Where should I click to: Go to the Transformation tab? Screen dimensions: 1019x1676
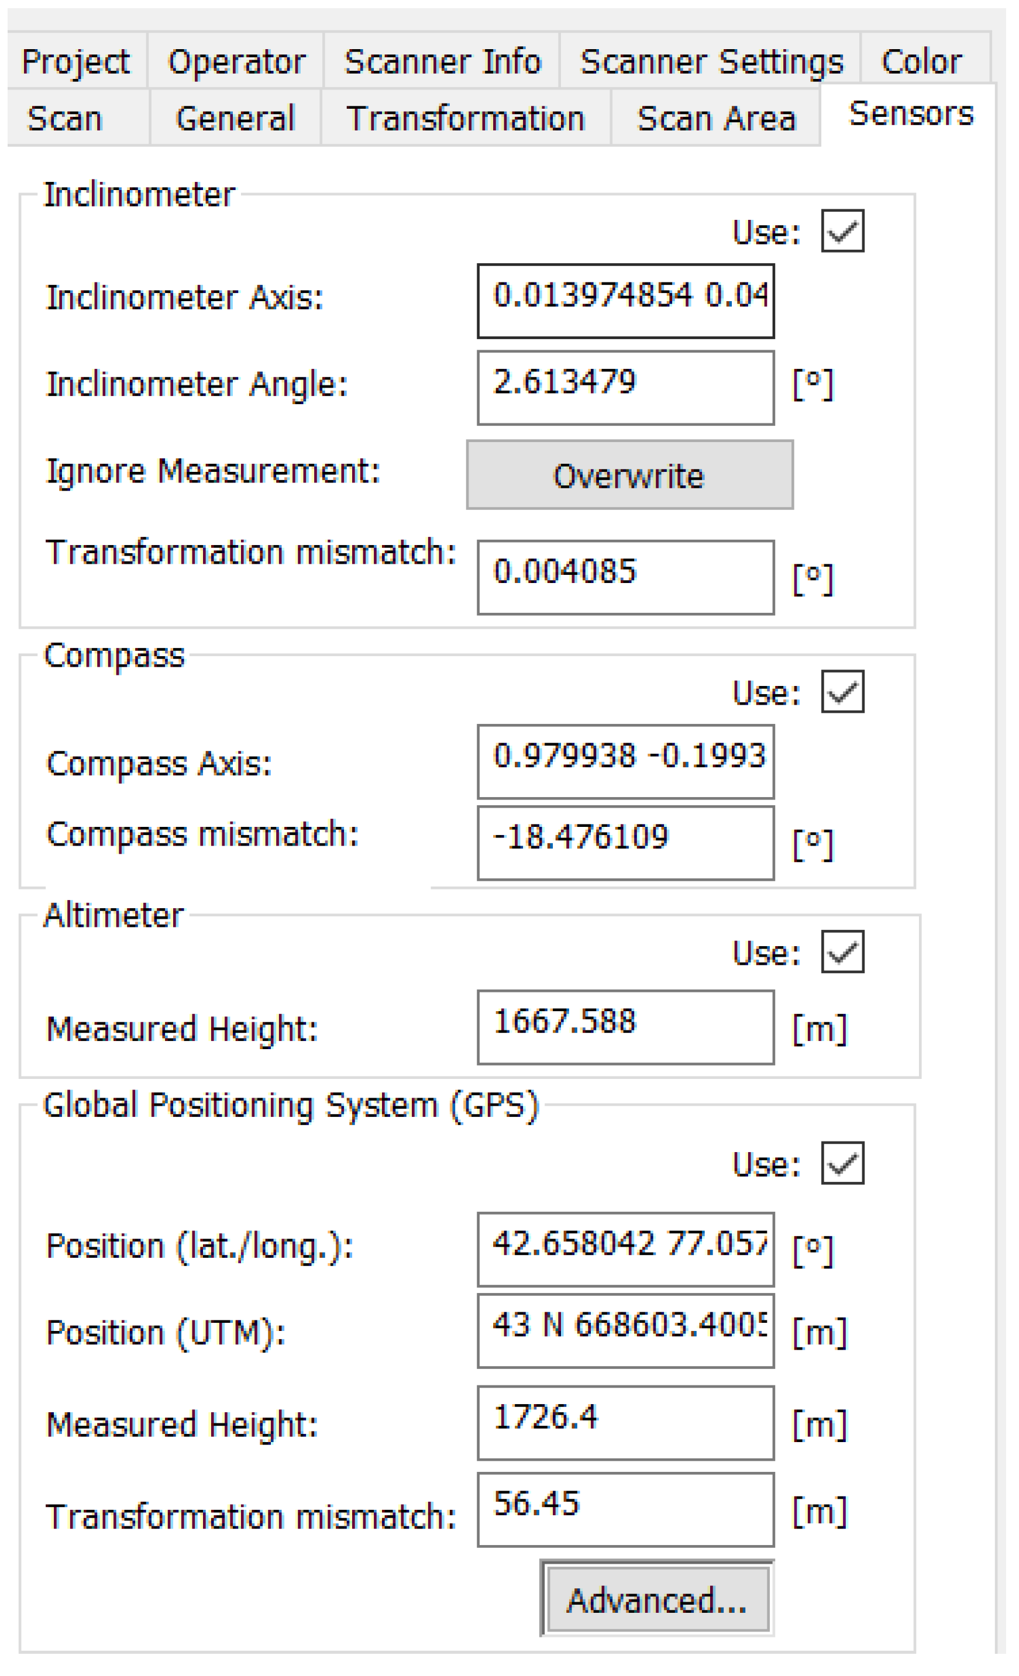click(x=465, y=118)
